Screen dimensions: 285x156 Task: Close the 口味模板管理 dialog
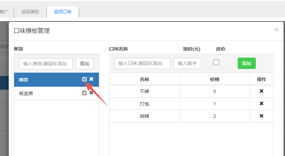click(276, 30)
